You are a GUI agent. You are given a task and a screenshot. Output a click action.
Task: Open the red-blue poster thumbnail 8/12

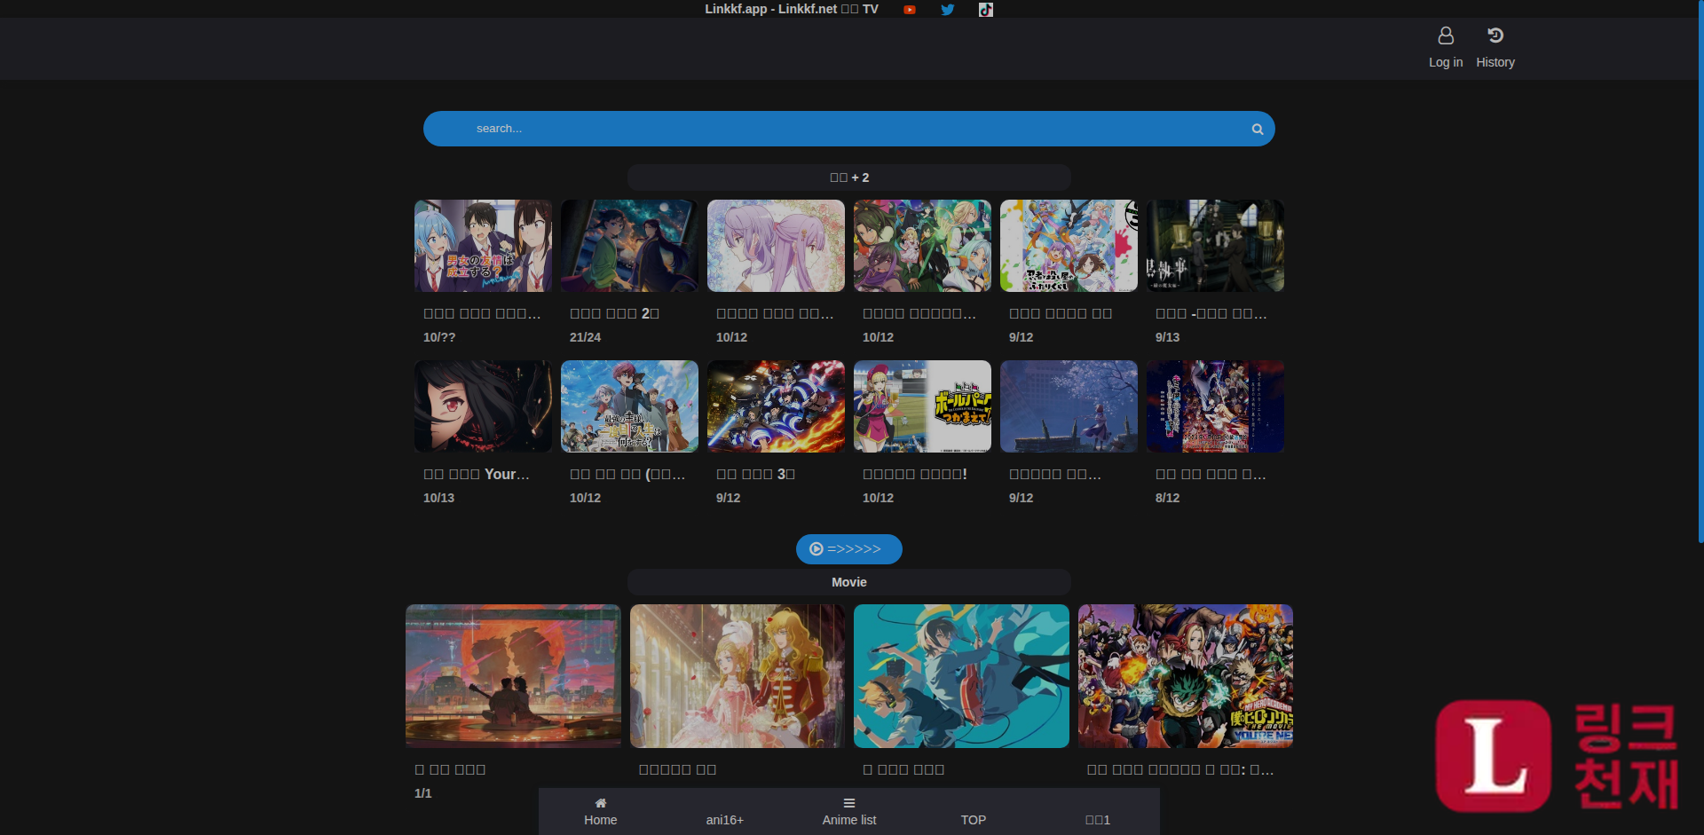(1215, 406)
